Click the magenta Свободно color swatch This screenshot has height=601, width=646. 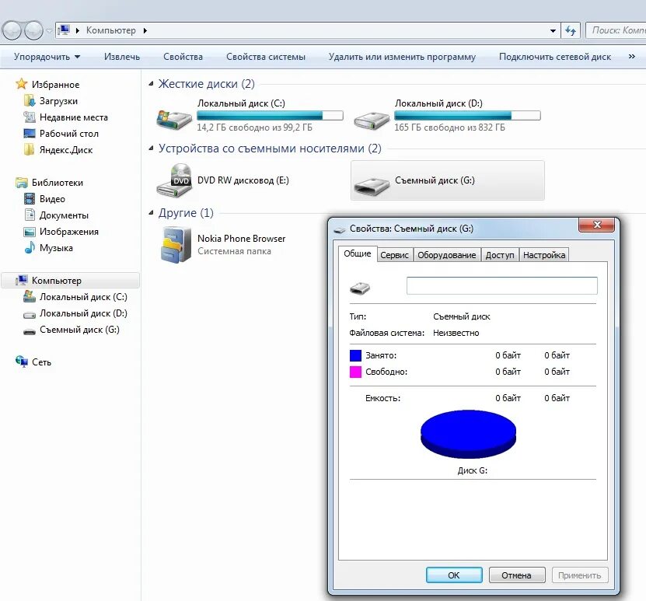(355, 372)
